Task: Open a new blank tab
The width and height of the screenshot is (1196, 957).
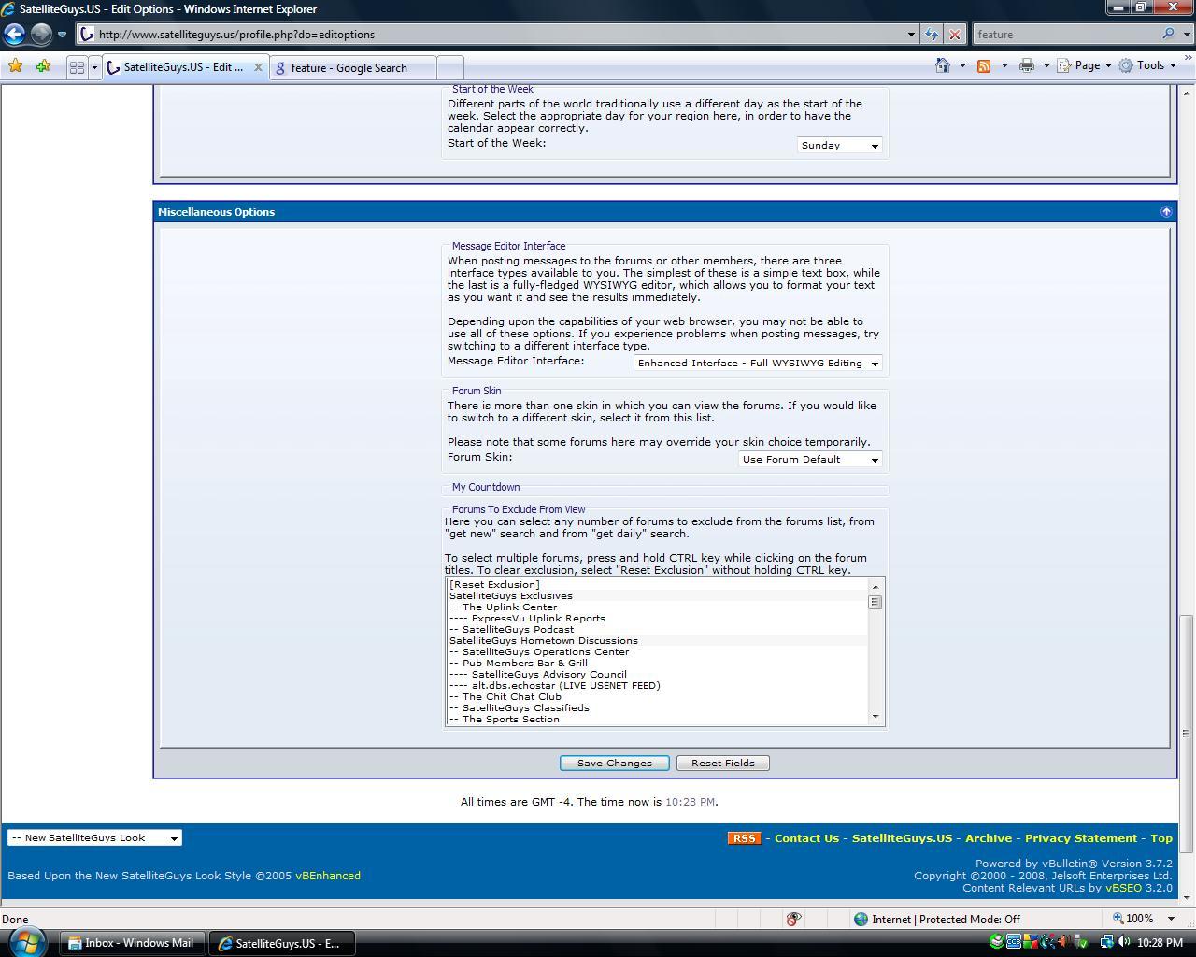Action: pos(449,67)
